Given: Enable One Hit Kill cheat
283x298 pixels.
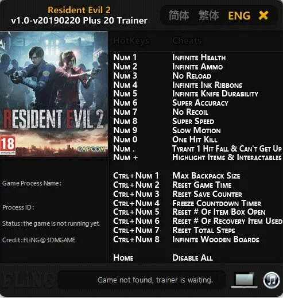Looking at the screenshot, I should pos(195,140).
